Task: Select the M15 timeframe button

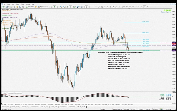Action: pyautogui.click(x=130, y=7)
